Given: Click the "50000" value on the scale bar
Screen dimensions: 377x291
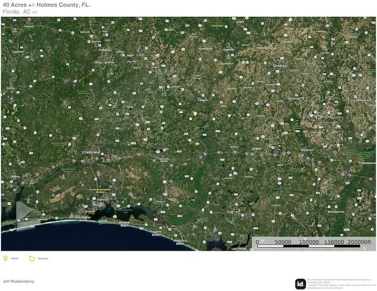Looking at the screenshot, I should pyautogui.click(x=283, y=242).
